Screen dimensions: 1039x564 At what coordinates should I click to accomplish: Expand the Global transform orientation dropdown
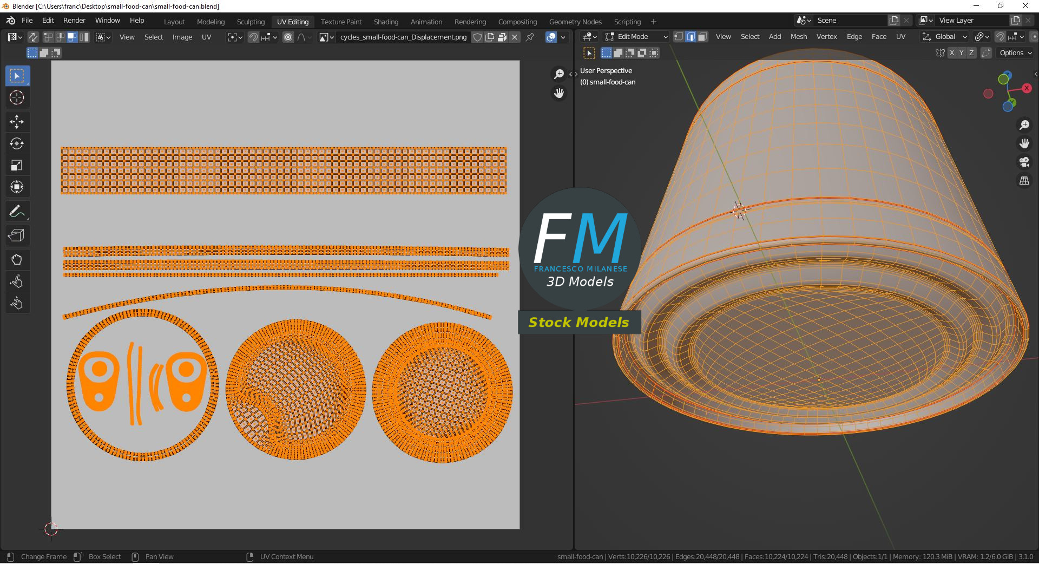(x=945, y=37)
